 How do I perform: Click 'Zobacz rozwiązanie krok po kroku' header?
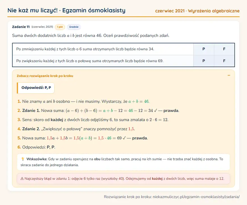coord(45,76)
